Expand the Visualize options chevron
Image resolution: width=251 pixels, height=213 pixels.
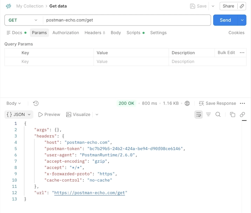[97, 114]
